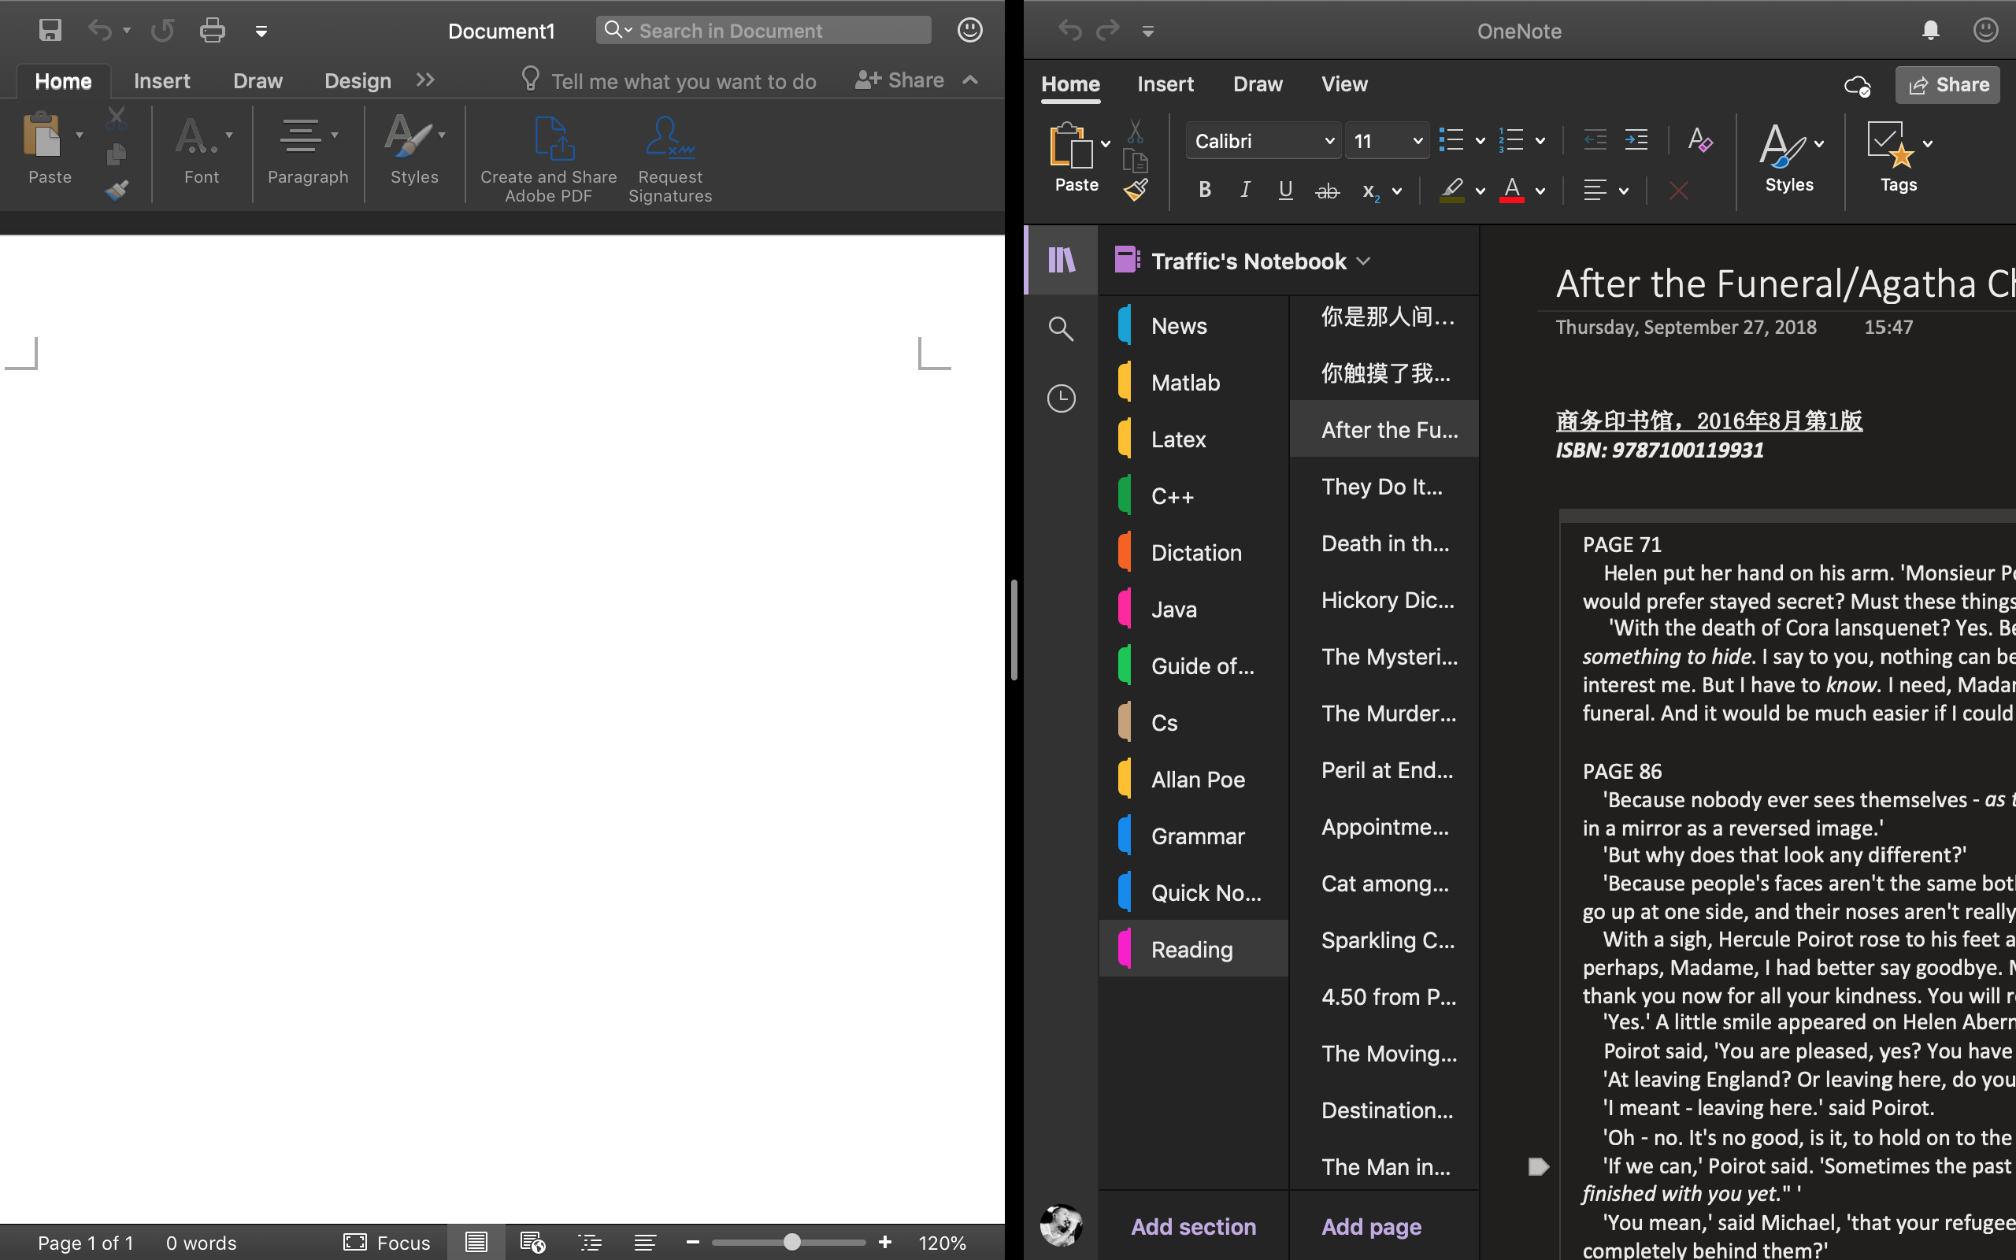The height and width of the screenshot is (1260, 2016).
Task: Decrease indent in OneNote
Action: (x=1595, y=141)
